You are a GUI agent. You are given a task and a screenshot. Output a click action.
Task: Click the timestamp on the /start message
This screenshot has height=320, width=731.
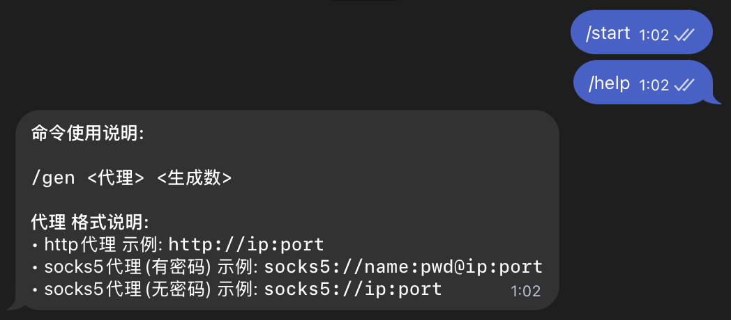coord(654,35)
